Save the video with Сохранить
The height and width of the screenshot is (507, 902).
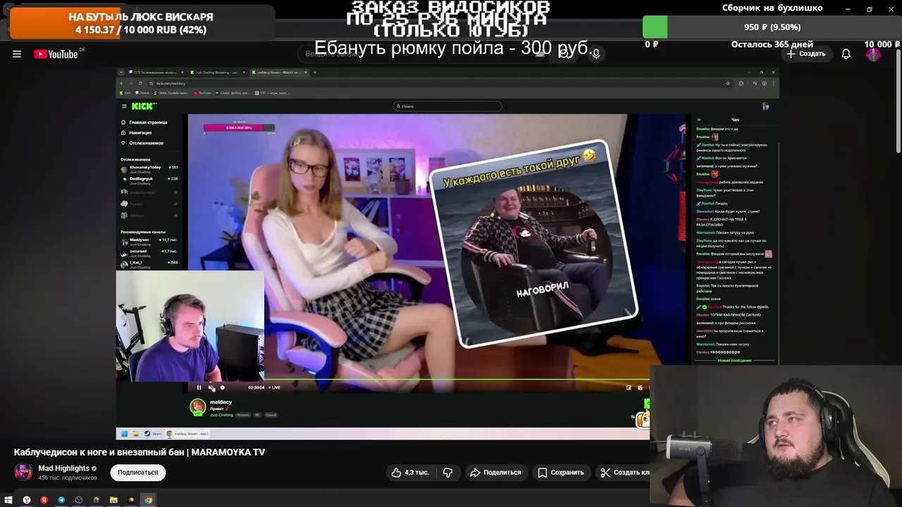(x=561, y=472)
